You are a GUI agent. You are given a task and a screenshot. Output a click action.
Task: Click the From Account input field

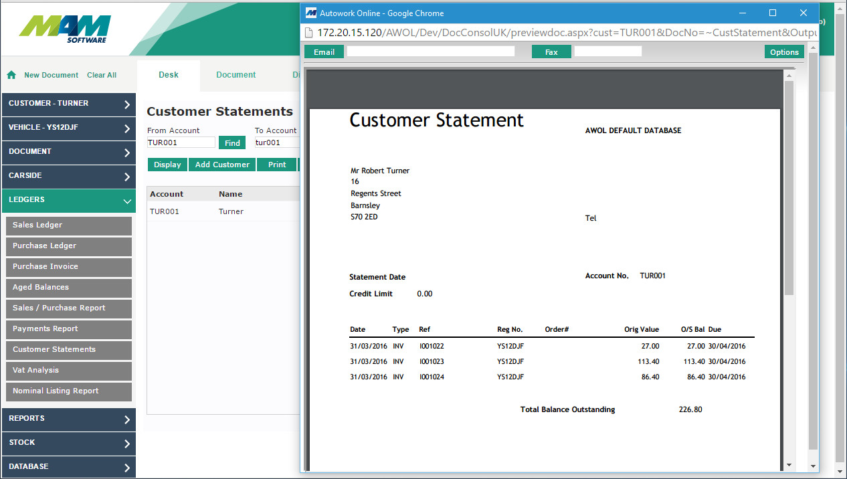181,142
